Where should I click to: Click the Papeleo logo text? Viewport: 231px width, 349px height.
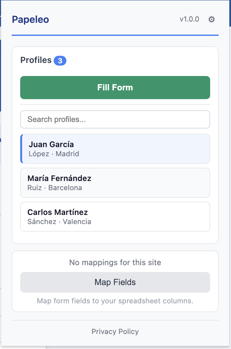click(x=30, y=19)
